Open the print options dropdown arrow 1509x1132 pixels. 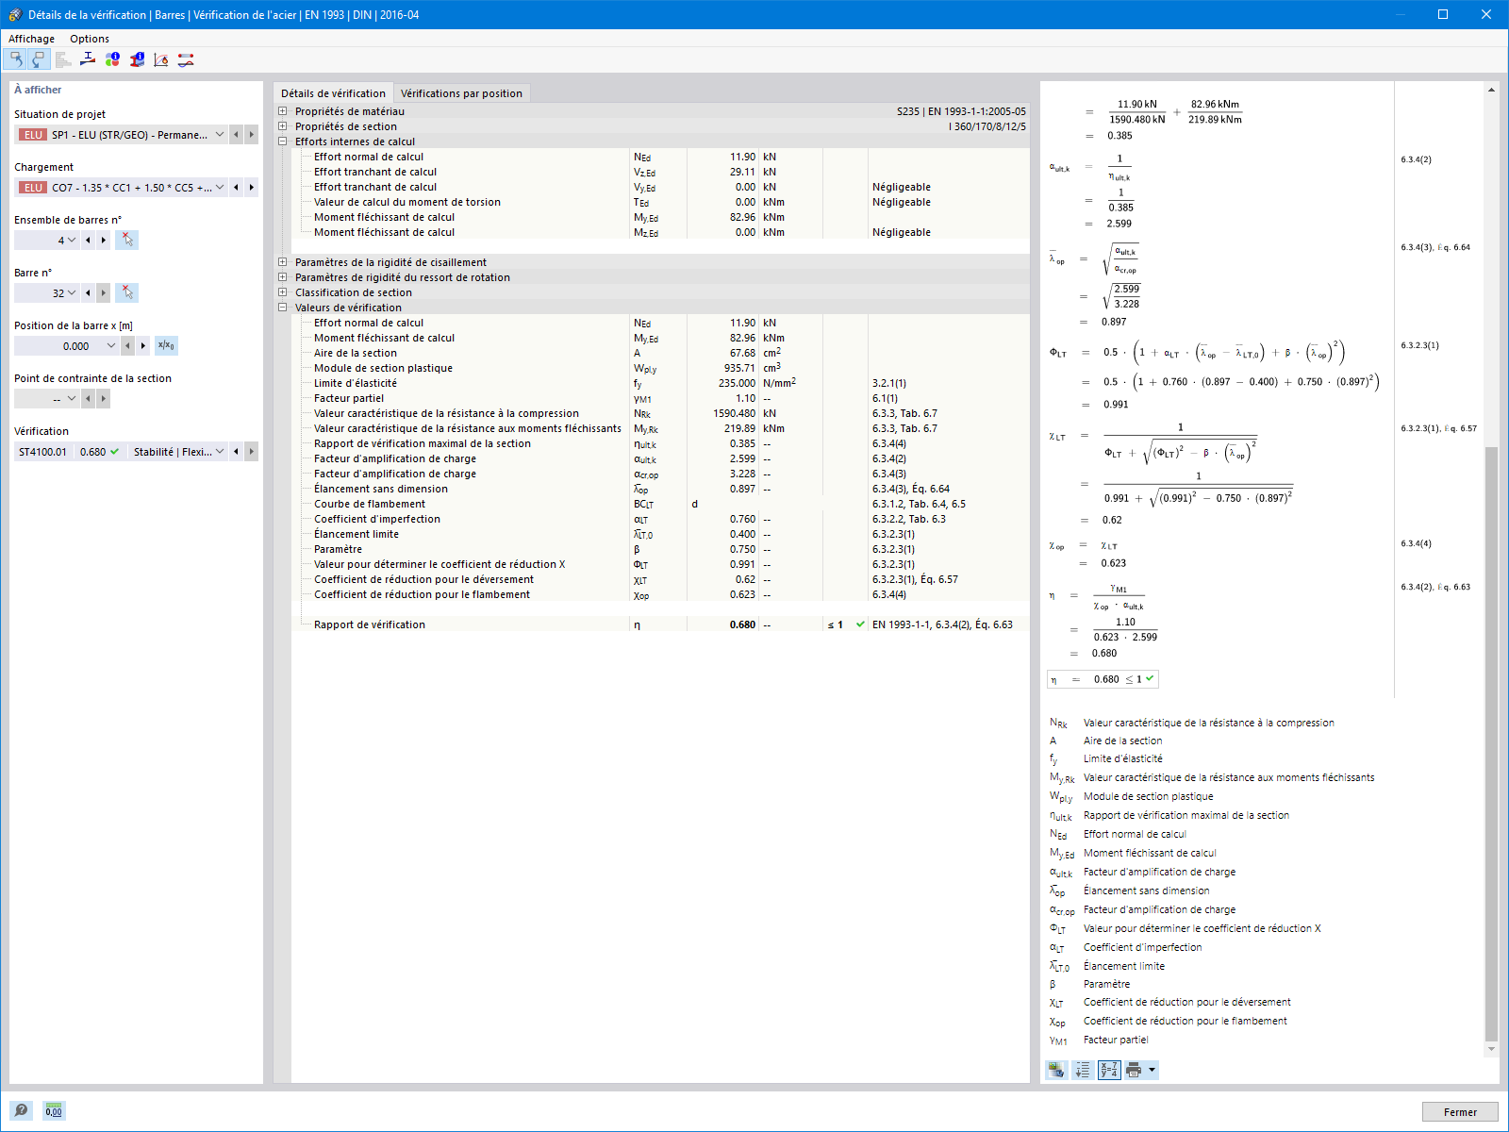[x=1152, y=1070]
